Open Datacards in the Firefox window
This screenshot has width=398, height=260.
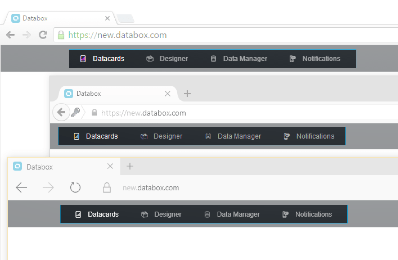(102, 136)
